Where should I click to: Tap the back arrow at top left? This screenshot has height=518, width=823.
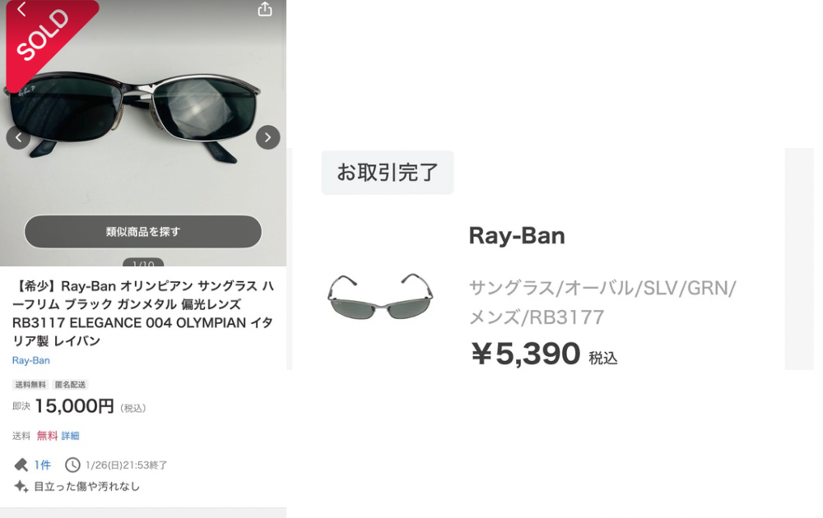[21, 9]
